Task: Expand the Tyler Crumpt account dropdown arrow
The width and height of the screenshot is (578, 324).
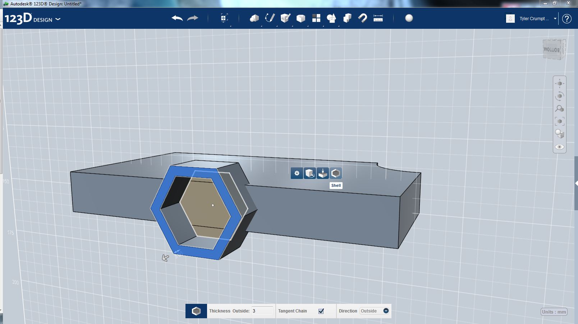Action: 555,19
